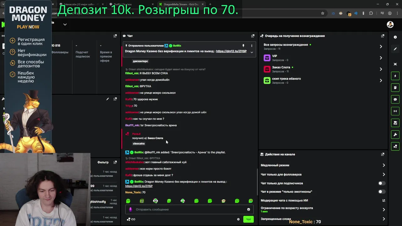Click the green lightning icon in right sidebar

[395, 76]
